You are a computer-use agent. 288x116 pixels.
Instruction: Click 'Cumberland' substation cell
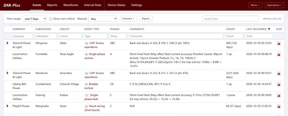(43, 84)
